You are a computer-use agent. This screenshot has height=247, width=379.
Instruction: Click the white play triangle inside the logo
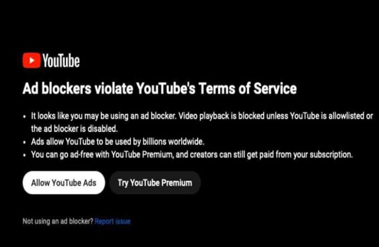tap(32, 60)
